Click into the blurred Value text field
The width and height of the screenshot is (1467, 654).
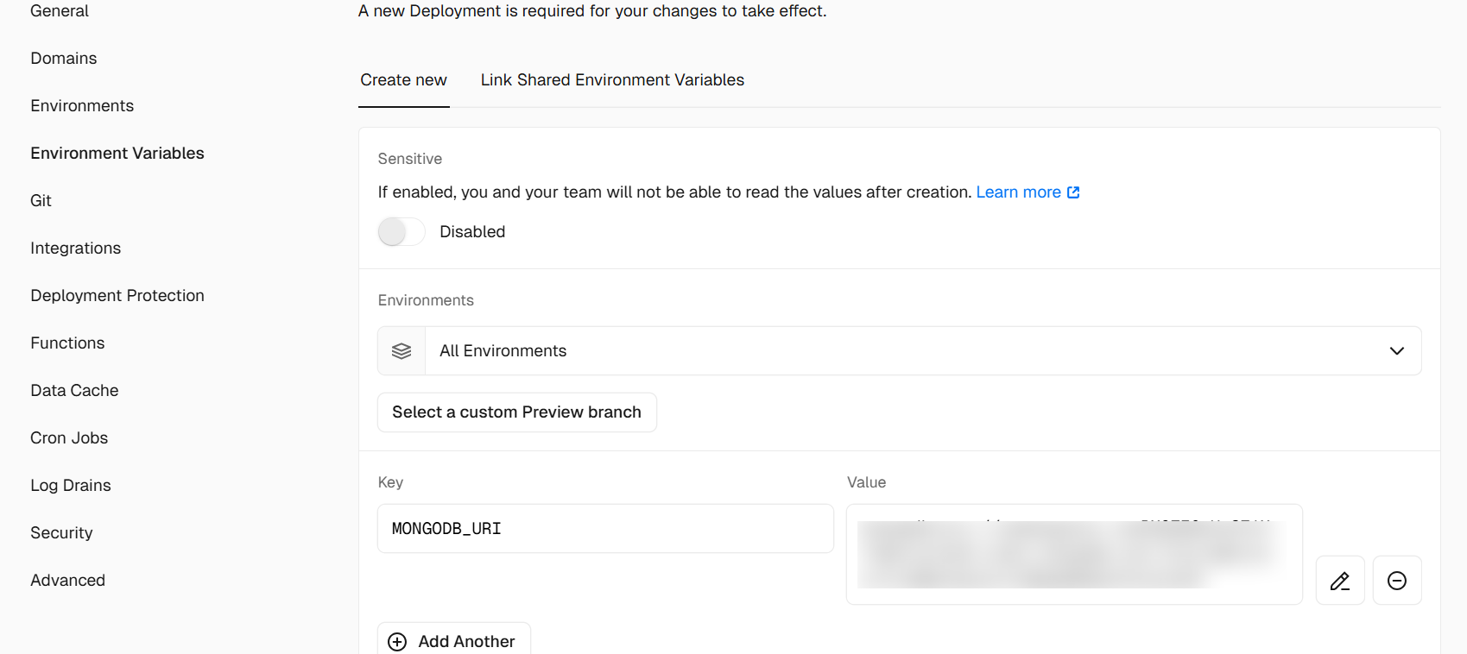coord(1073,554)
